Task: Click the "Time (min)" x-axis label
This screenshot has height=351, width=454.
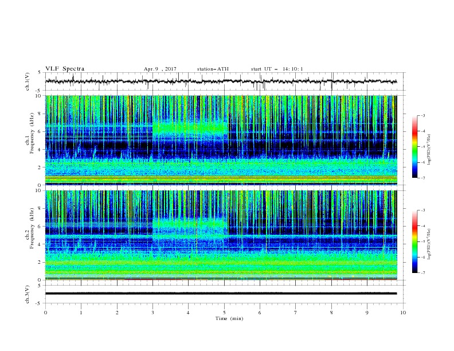Action: tap(229, 318)
